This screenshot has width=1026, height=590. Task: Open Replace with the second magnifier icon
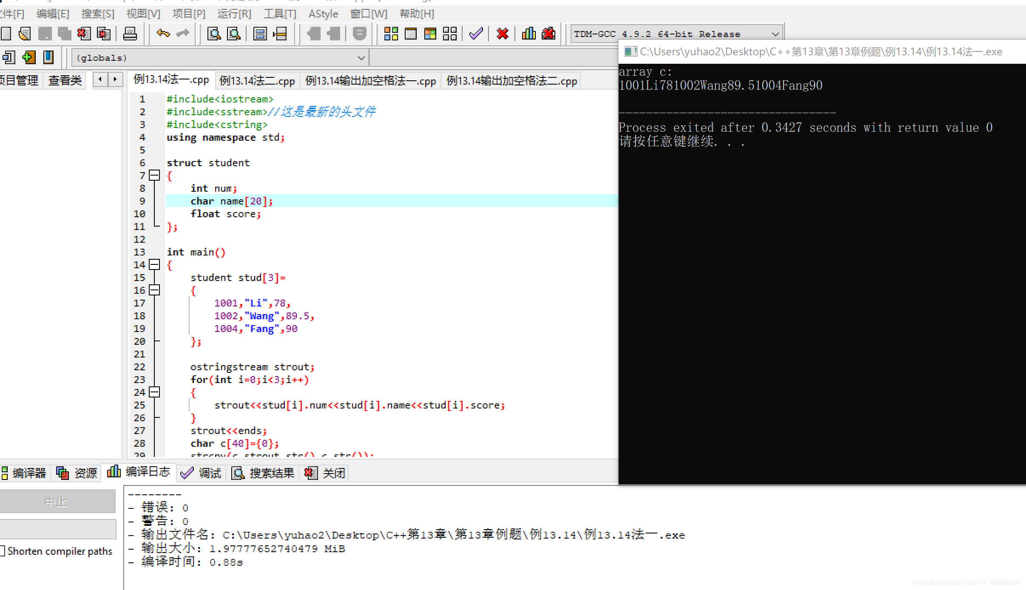point(234,34)
